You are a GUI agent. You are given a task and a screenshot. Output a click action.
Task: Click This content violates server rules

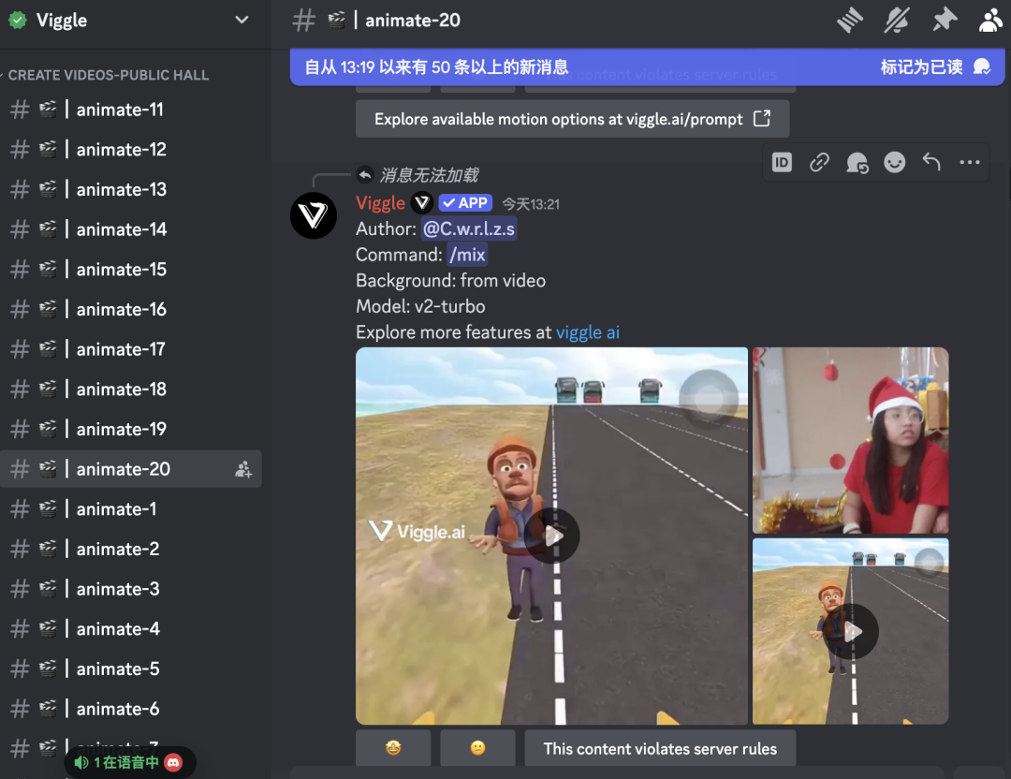click(x=660, y=748)
